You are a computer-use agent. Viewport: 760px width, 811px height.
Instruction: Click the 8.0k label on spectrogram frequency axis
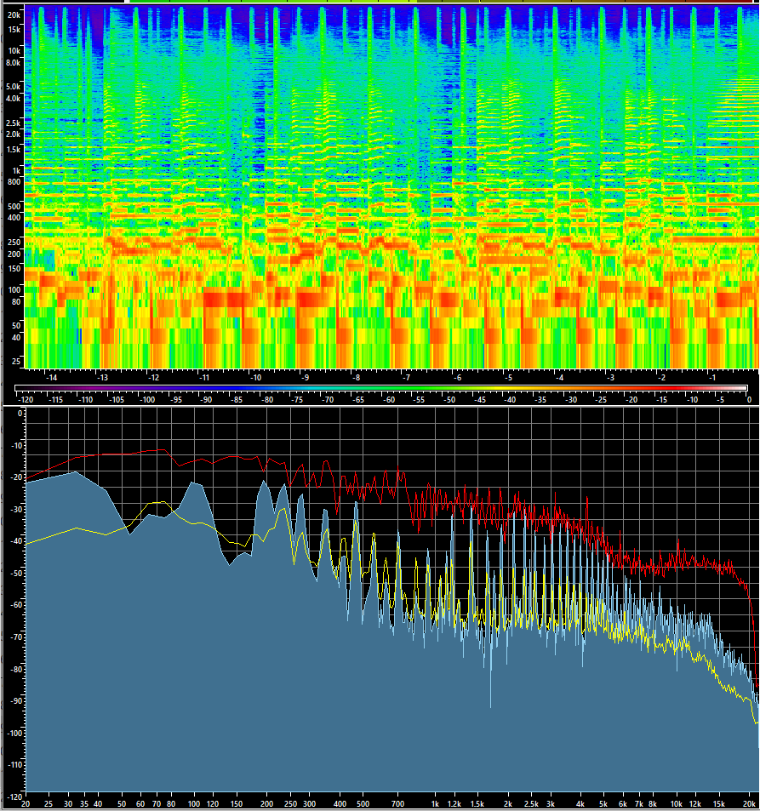click(13, 63)
